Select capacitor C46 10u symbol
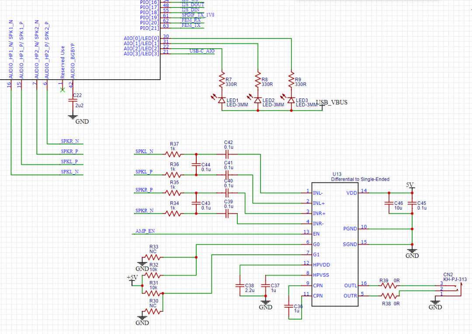This screenshot has width=472, height=334. click(389, 203)
